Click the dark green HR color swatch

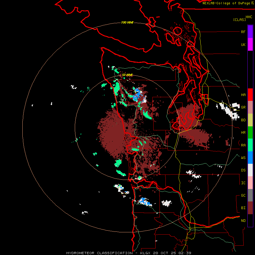tap(250, 132)
